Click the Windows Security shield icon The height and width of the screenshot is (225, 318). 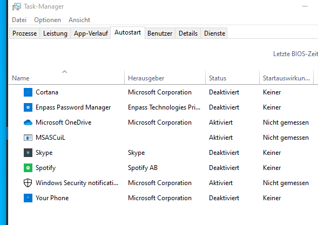click(28, 183)
